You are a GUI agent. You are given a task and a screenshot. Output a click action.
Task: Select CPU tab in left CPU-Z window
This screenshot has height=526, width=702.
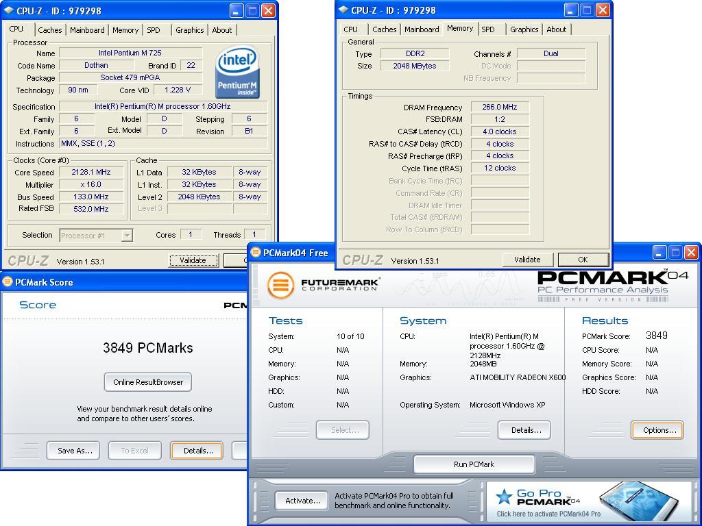point(16,29)
